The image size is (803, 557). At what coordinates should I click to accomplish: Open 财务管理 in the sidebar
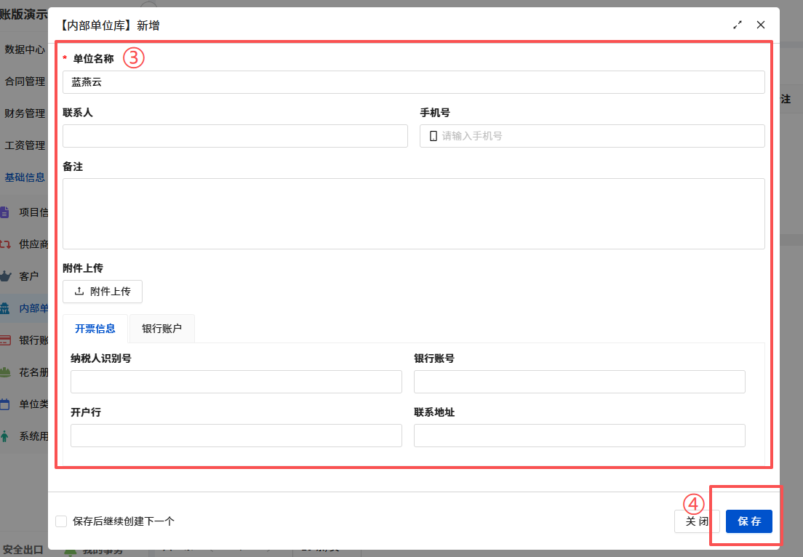pos(25,113)
